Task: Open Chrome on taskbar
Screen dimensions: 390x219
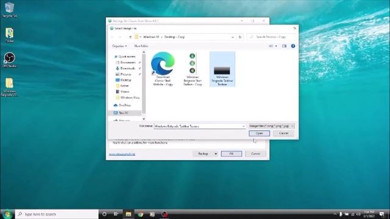Action: [x=141, y=214]
